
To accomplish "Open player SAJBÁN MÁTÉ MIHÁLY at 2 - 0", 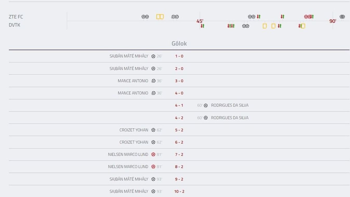I will (129, 68).
